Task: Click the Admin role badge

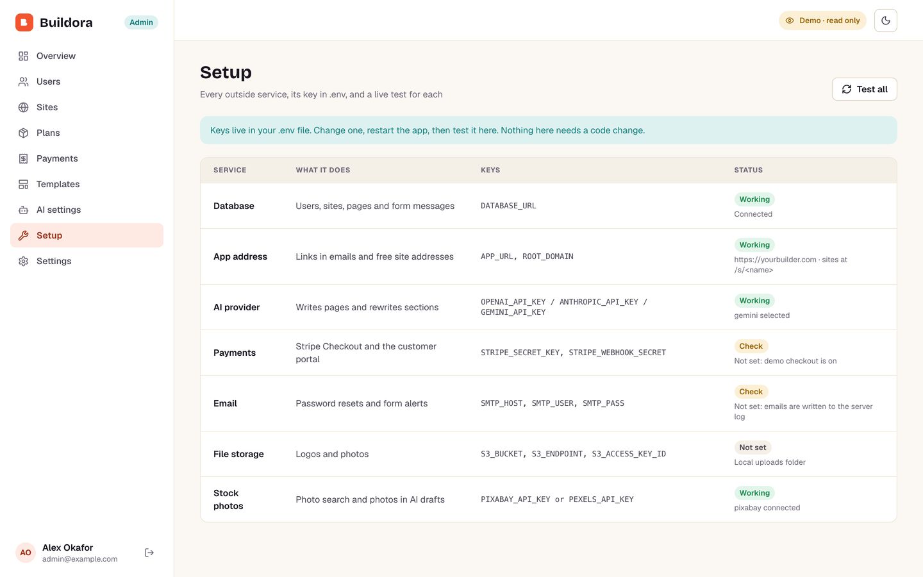Action: tap(141, 22)
